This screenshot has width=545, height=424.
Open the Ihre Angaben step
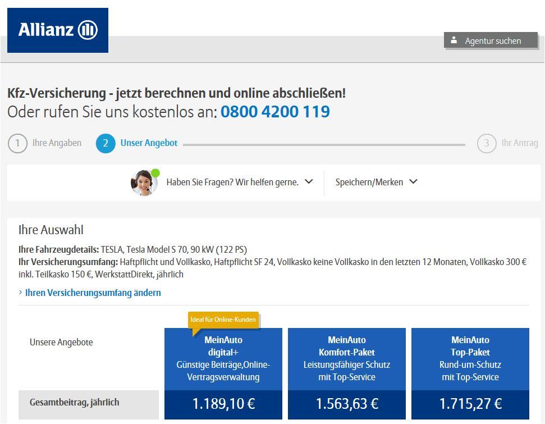pyautogui.click(x=57, y=143)
